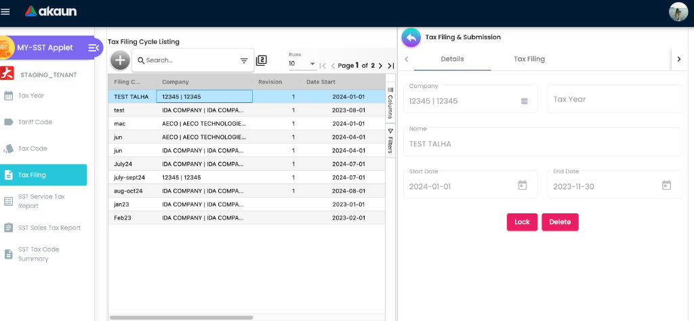694x321 pixels.
Task: Expand the Columns side panel
Action: (390, 103)
